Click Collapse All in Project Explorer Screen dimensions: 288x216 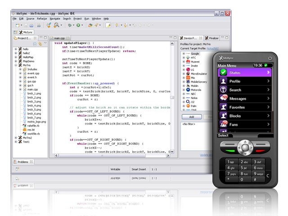pyautogui.click(x=35, y=44)
